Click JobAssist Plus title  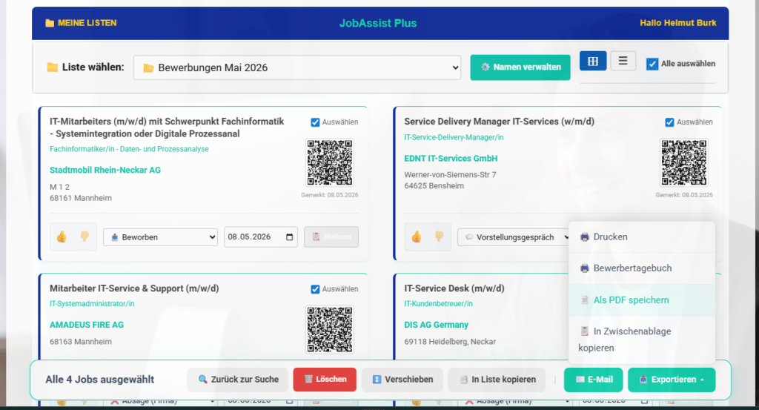click(378, 23)
